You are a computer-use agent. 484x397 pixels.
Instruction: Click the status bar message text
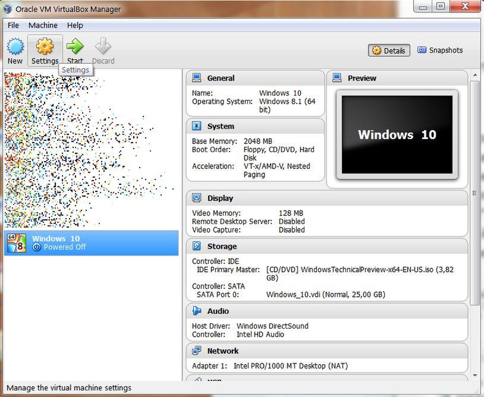(69, 387)
